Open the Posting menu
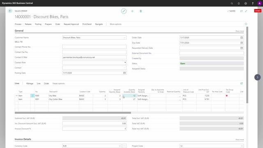This screenshot has height=148, width=263. [x=38, y=24]
